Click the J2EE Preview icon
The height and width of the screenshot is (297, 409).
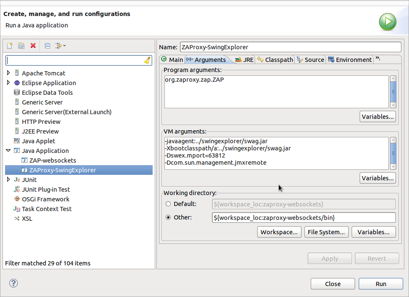(17, 131)
